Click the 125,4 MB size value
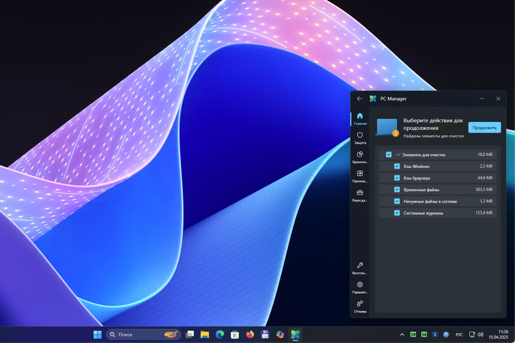 point(484,213)
